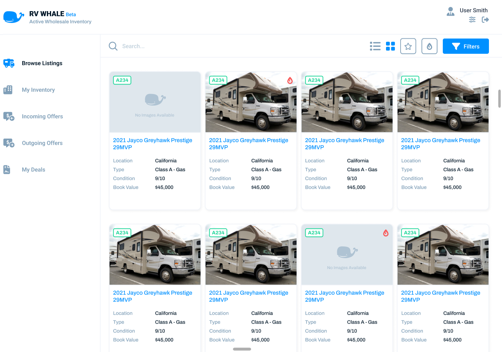Open second-row no-image placeholder
Viewport: 502px width, 352px height.
point(347,254)
